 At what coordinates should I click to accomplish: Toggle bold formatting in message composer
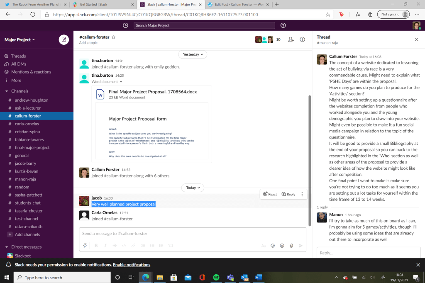96,246
